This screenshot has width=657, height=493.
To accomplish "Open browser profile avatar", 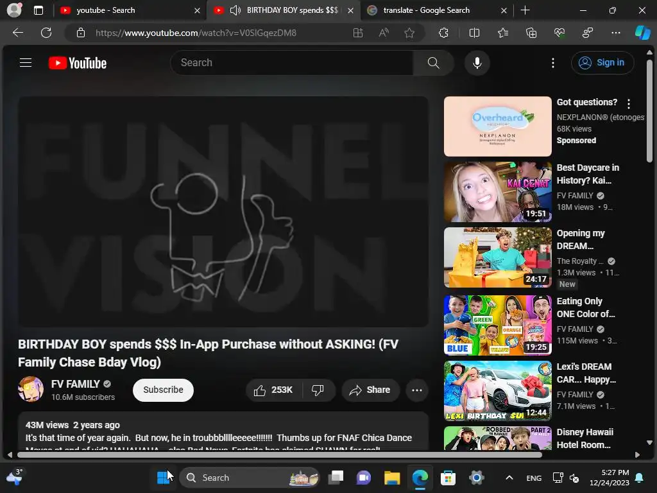I will click(14, 10).
